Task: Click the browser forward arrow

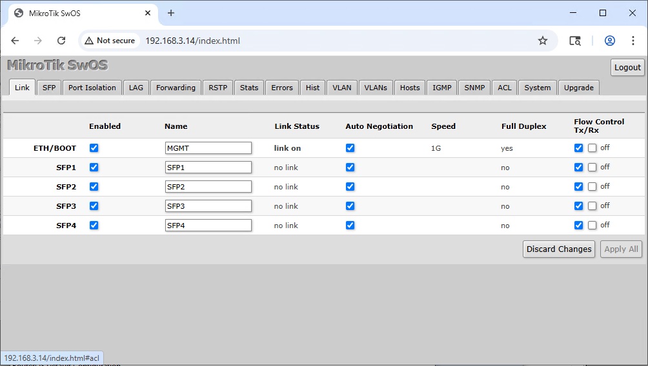Action: tap(38, 41)
